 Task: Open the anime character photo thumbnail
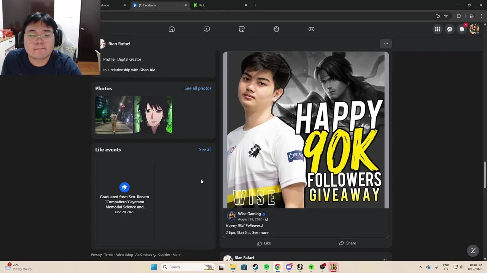click(153, 115)
